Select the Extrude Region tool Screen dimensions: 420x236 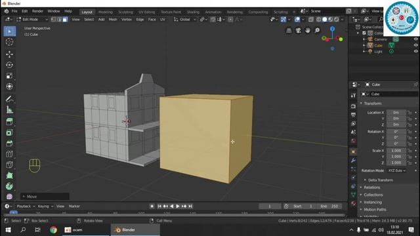(10, 122)
